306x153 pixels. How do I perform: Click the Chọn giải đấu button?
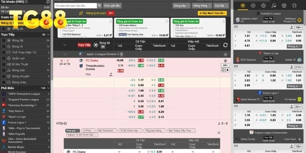pyautogui.click(x=112, y=6)
